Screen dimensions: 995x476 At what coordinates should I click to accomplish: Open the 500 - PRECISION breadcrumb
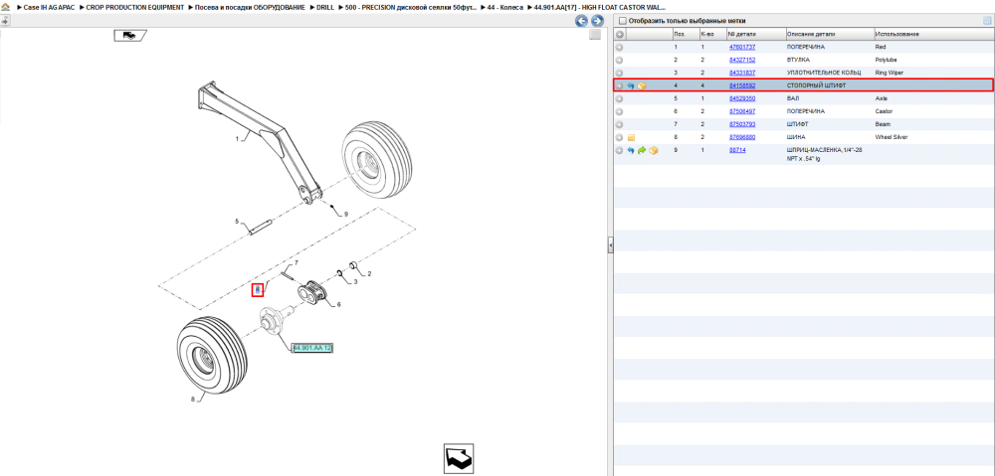pyautogui.click(x=411, y=7)
